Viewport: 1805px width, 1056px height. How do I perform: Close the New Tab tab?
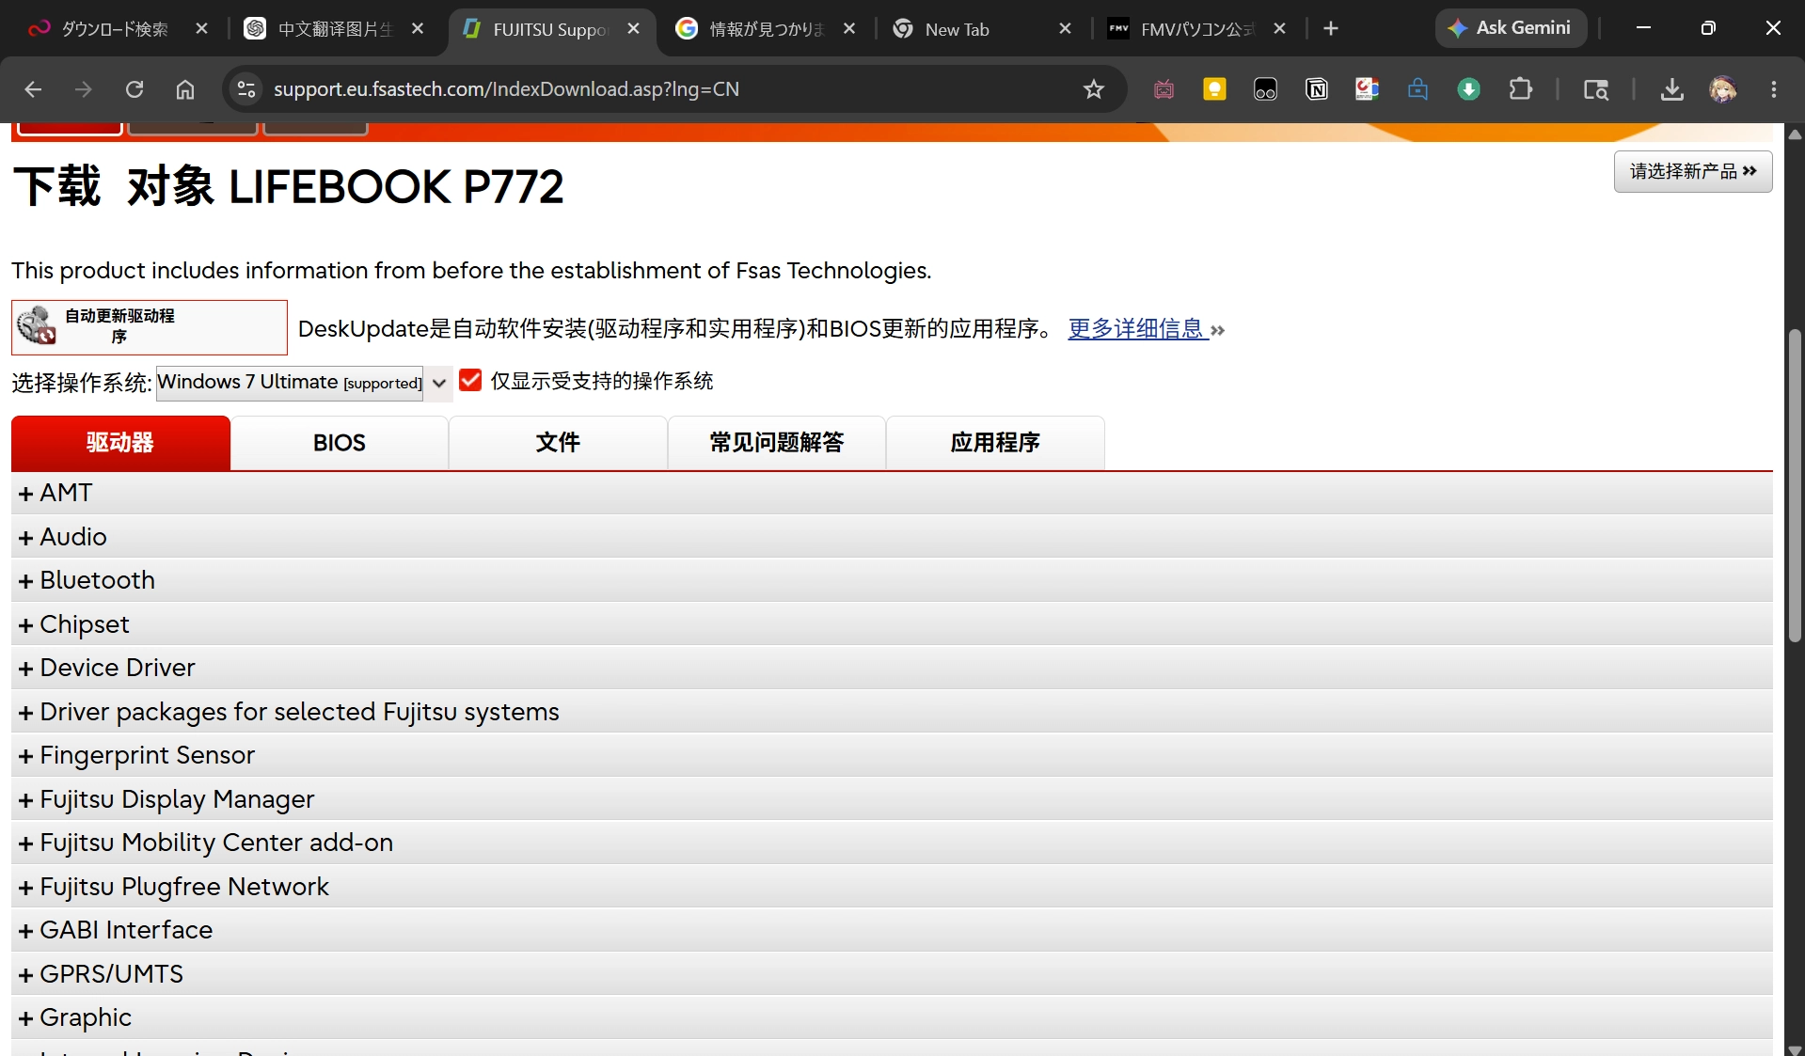(1065, 28)
